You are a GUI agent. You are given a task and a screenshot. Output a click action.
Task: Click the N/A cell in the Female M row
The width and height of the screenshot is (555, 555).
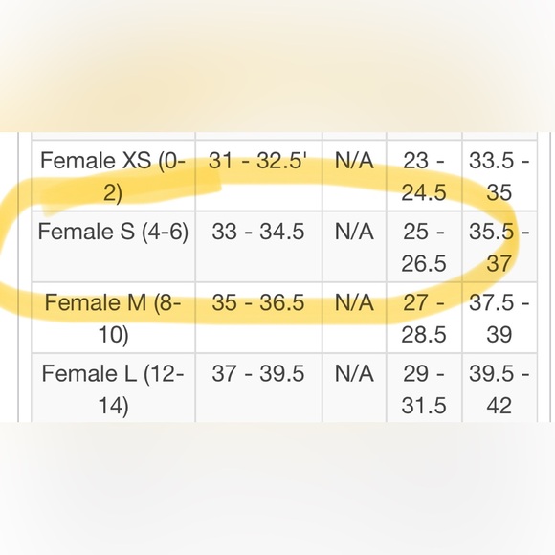tap(354, 318)
